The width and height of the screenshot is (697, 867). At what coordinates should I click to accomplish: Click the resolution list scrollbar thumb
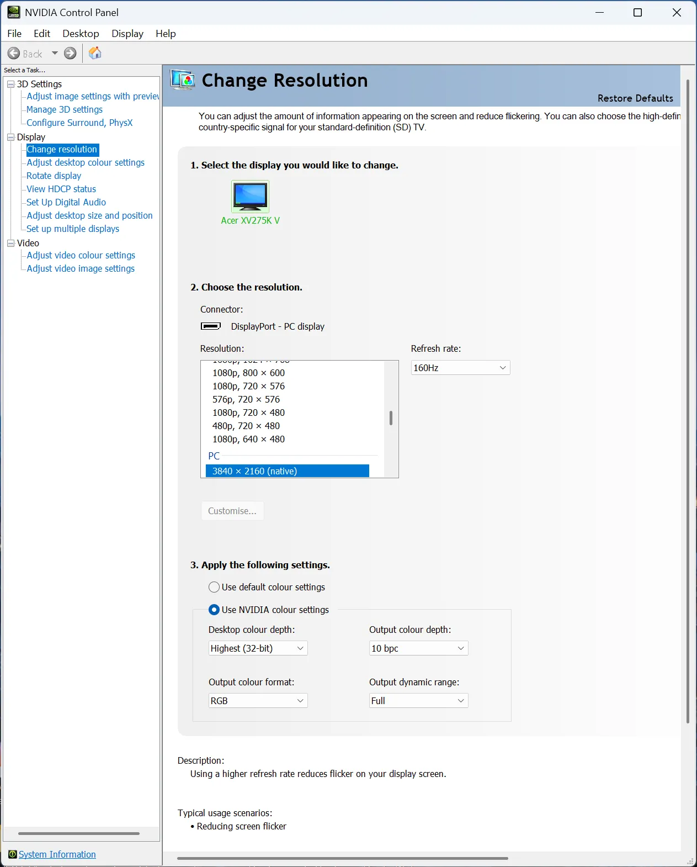[391, 418]
